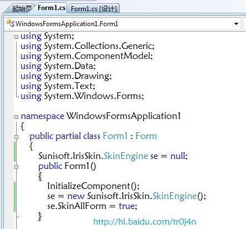Click the class icon beside WindowsFormsApplication1.Form1
The height and width of the screenshot is (229, 246).
11,23
